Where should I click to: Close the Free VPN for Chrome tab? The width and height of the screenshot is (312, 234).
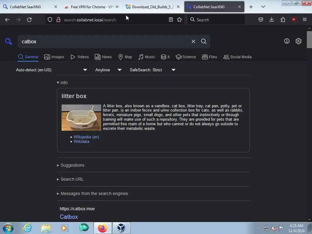117,7
